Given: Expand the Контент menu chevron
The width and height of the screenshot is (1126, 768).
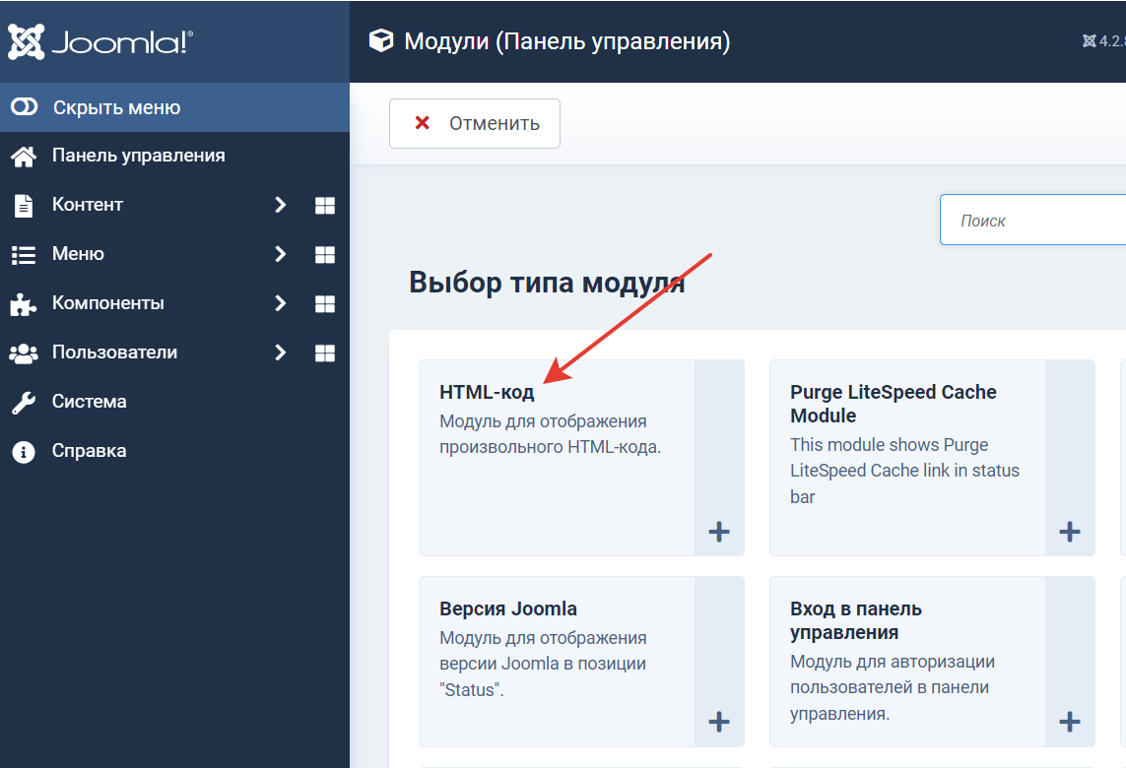Looking at the screenshot, I should pos(280,205).
